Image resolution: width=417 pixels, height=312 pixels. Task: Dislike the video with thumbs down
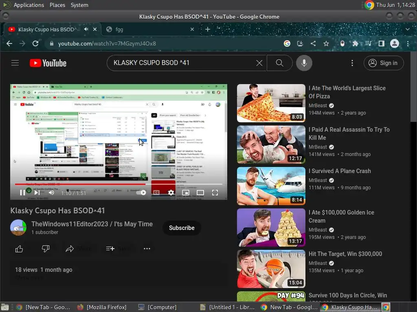[46, 249]
